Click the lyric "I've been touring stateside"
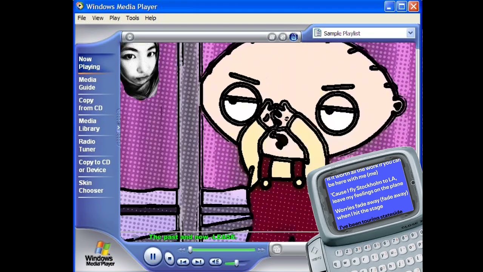The height and width of the screenshot is (272, 483). 371,221
